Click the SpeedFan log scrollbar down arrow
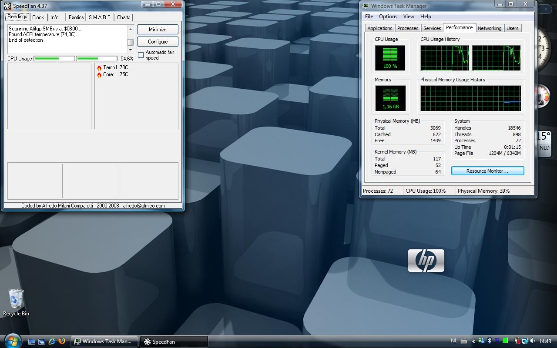This screenshot has width=557, height=348. pyautogui.click(x=130, y=50)
